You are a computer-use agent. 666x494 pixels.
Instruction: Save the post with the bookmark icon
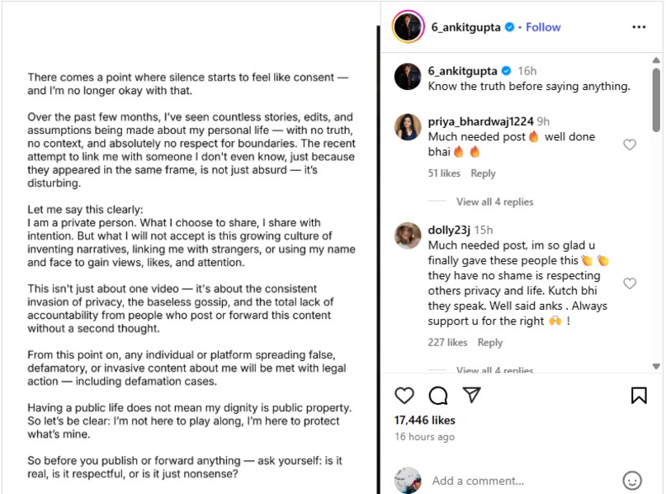tap(640, 396)
